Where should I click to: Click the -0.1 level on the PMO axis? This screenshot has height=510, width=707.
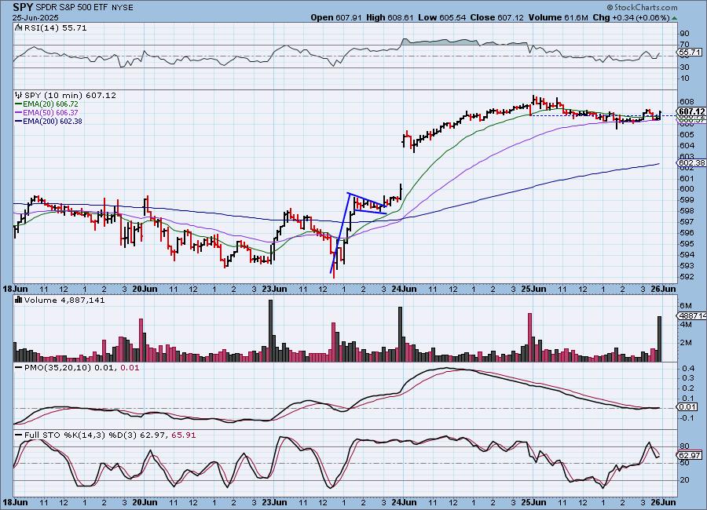pyautogui.click(x=687, y=418)
